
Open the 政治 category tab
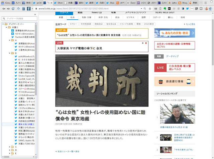click(x=117, y=17)
